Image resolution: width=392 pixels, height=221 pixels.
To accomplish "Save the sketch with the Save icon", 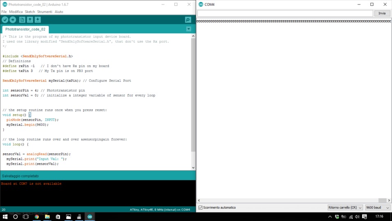I will pos(37,20).
